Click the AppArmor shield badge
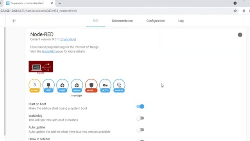The height and width of the screenshot is (141, 250). click(x=91, y=86)
